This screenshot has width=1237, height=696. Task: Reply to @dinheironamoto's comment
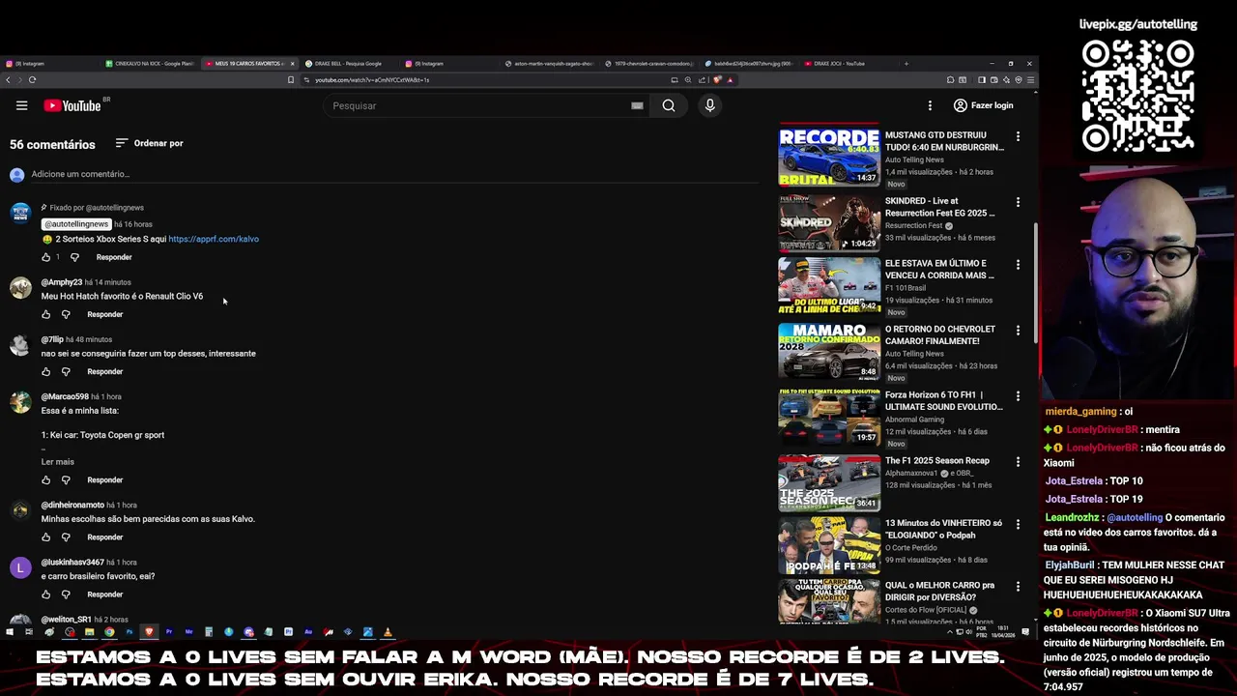point(105,536)
